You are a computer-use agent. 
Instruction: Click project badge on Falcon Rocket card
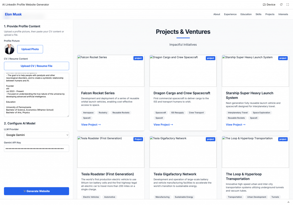point(138,58)
